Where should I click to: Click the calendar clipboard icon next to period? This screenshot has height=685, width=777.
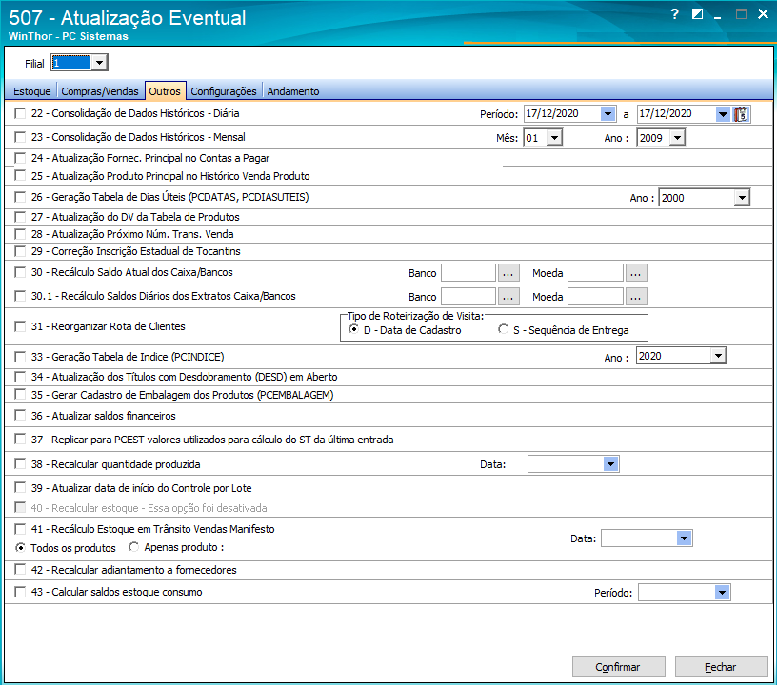[x=741, y=114]
